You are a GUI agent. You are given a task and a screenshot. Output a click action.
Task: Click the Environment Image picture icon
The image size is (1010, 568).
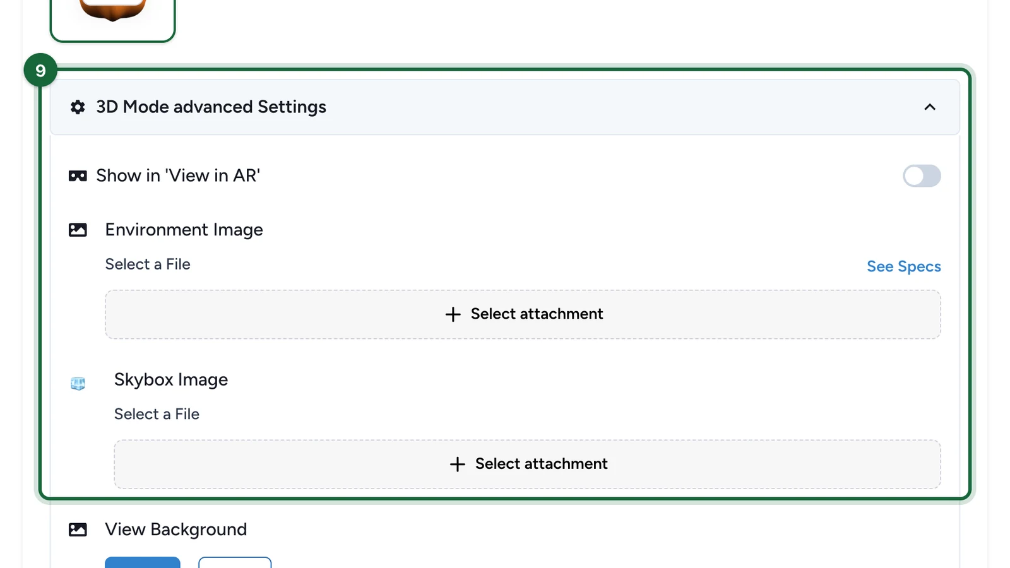pos(78,230)
